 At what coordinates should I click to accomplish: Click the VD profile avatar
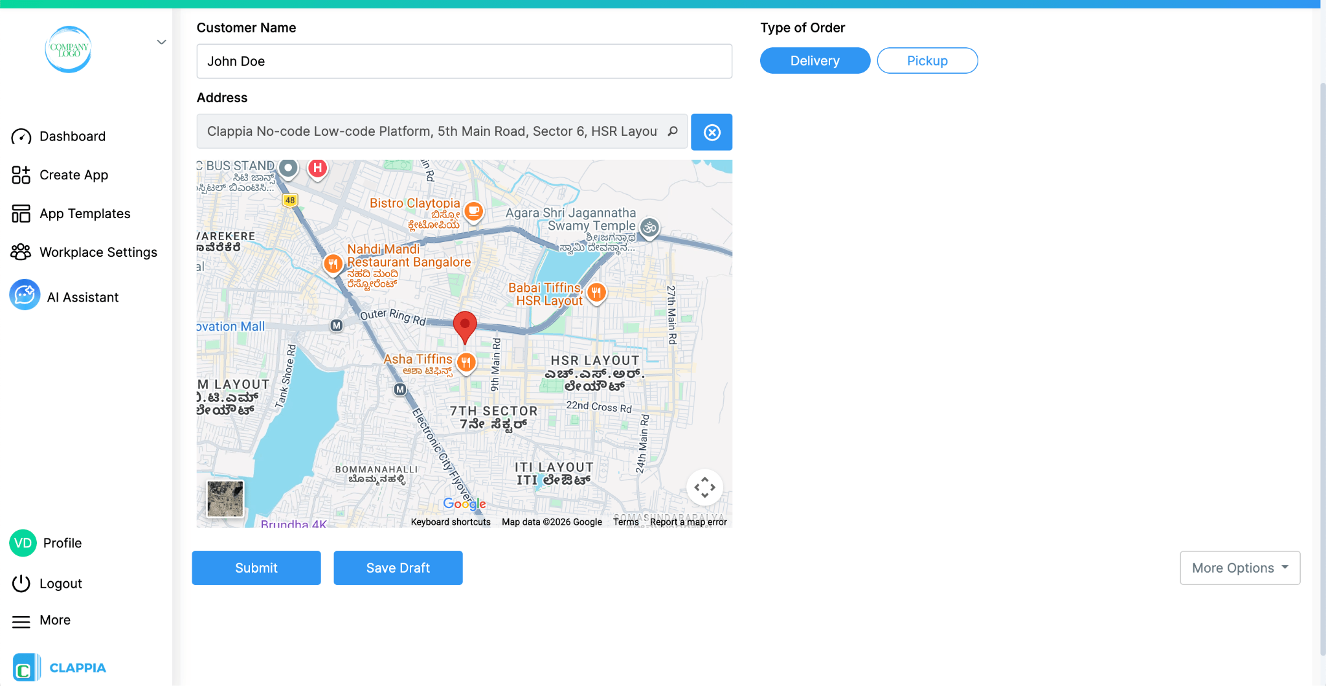(x=23, y=543)
